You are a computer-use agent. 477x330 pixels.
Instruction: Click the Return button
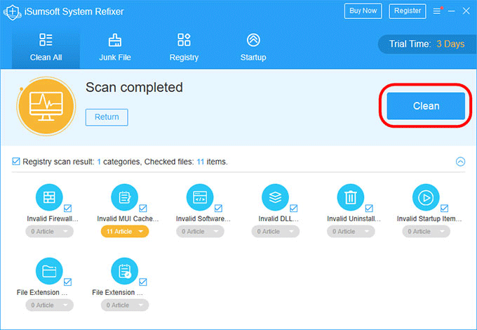[x=107, y=117]
